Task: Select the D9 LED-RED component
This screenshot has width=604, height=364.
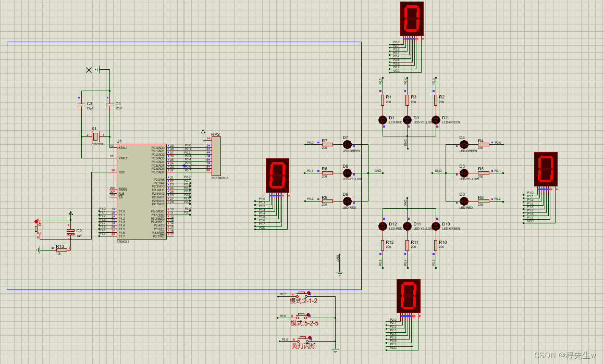Action: (x=347, y=201)
